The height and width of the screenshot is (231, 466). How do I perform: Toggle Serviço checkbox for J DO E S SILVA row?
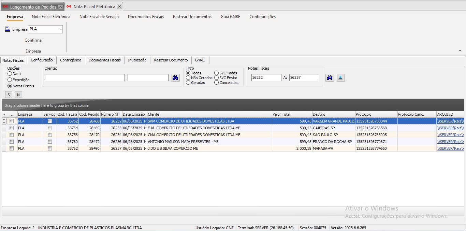(50, 148)
